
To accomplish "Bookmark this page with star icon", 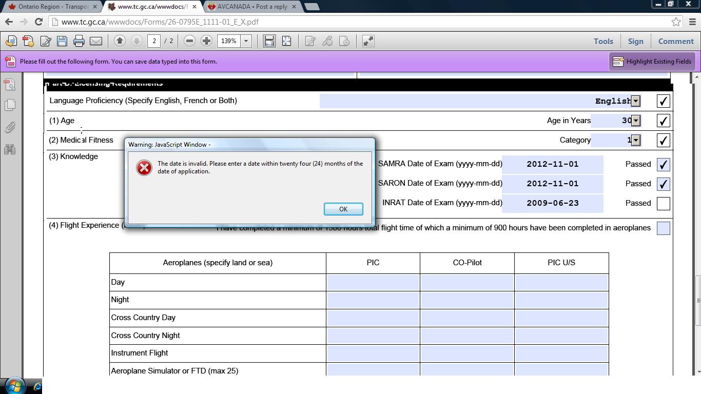I will click(x=676, y=22).
